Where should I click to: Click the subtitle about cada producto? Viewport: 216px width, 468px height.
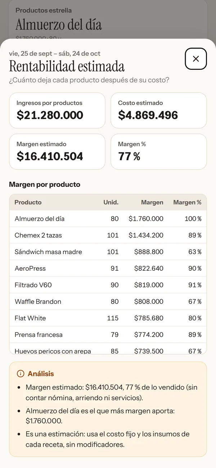tap(89, 80)
